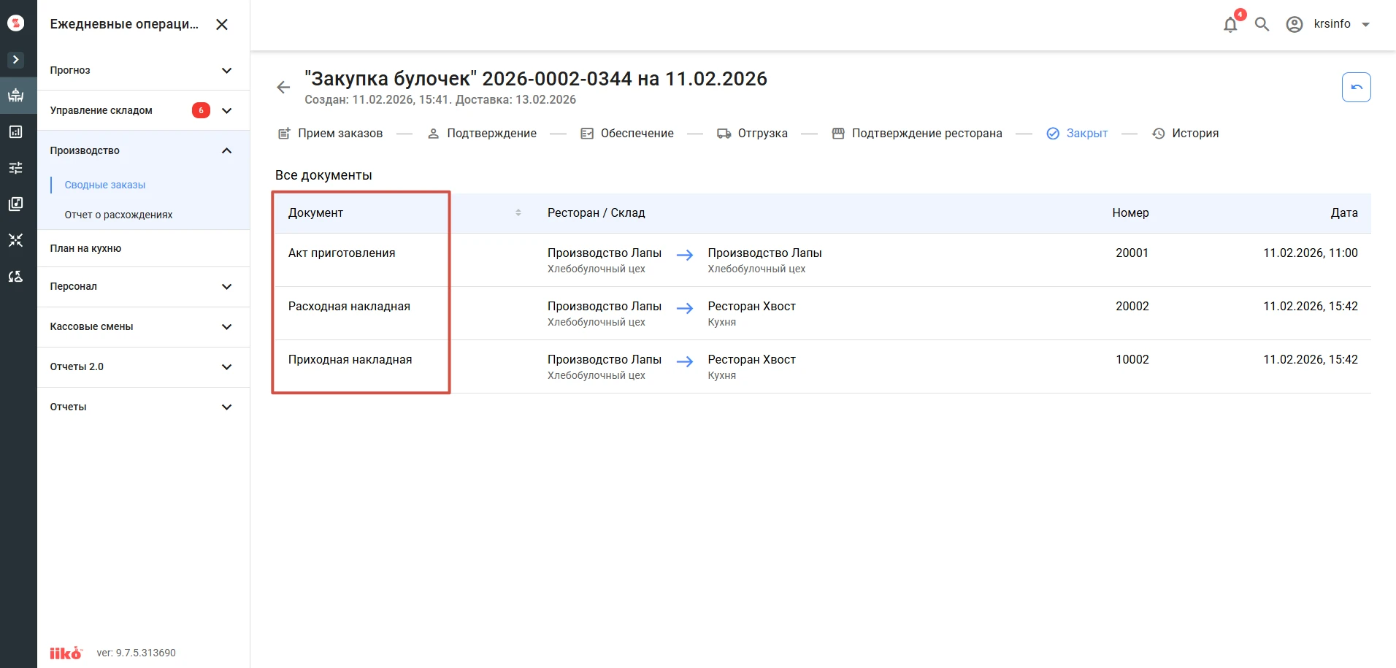Open the settings sliders sidebar icon
Image resolution: width=1396 pixels, height=668 pixels.
point(15,168)
